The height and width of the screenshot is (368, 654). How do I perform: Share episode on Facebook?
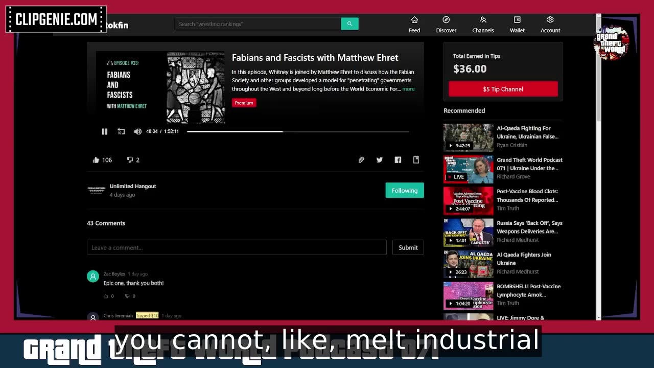[x=398, y=160]
